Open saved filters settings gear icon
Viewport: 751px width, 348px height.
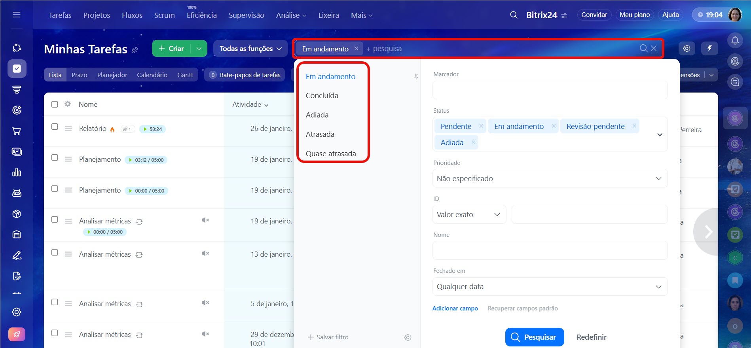(408, 337)
